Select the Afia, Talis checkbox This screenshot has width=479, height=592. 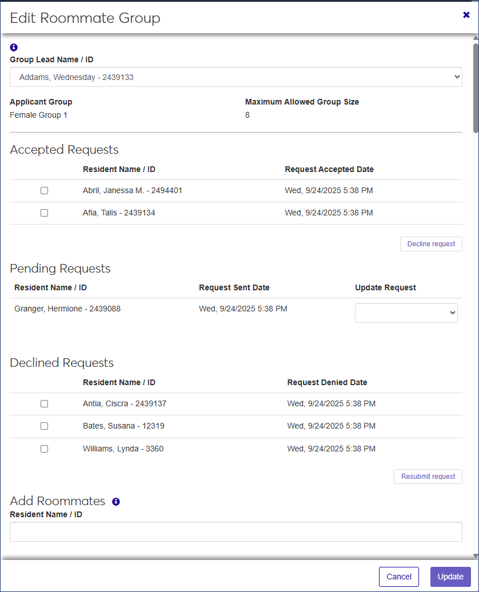point(44,213)
